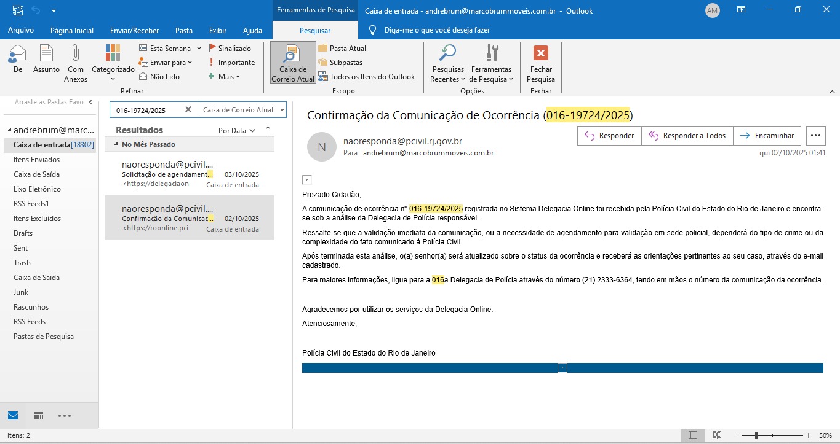Screen dimensions: 840x444
Task: Open Ferramentas de Pesquisa tools icon
Action: [491, 54]
